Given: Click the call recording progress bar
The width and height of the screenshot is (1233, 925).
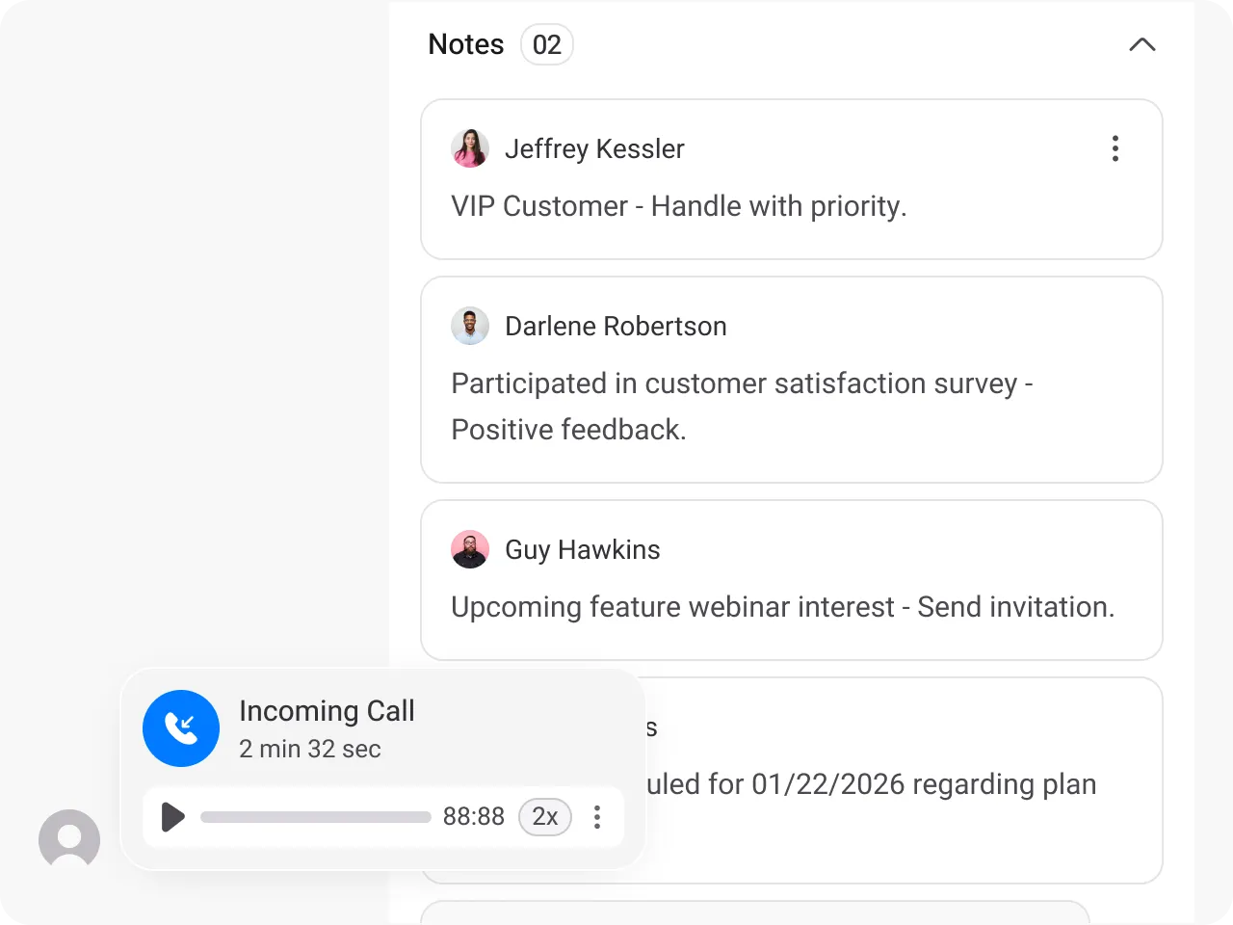Looking at the screenshot, I should click(x=316, y=817).
